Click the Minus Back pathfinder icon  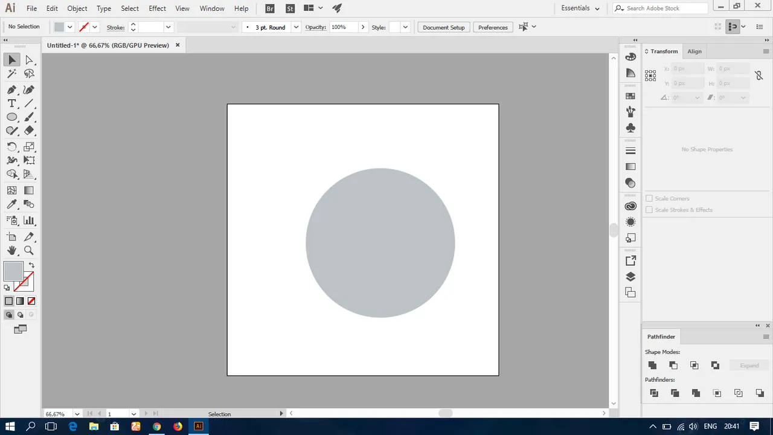click(x=760, y=393)
